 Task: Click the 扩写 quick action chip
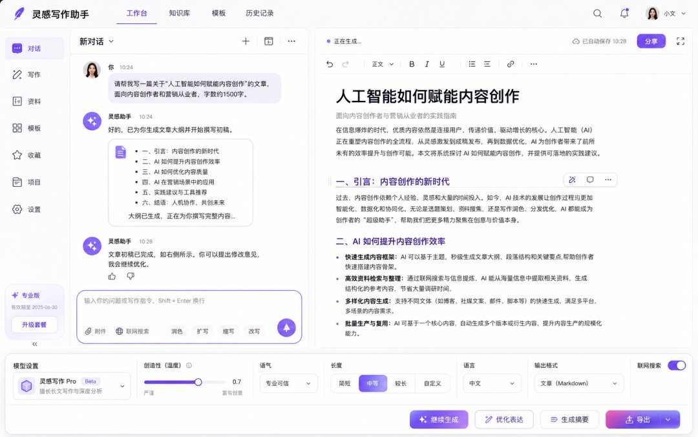click(x=202, y=332)
